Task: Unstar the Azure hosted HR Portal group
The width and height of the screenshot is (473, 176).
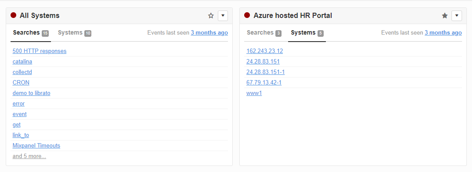Action: click(444, 16)
